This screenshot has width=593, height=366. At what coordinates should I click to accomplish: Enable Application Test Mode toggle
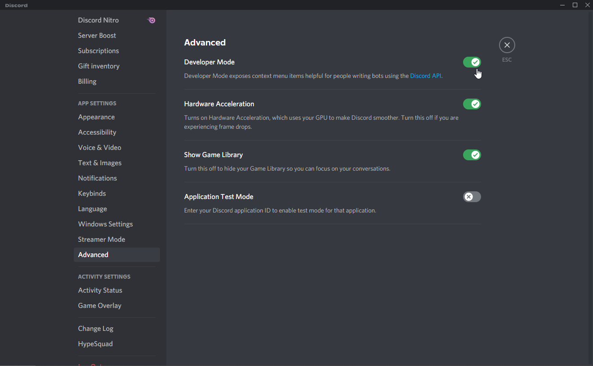(x=472, y=197)
